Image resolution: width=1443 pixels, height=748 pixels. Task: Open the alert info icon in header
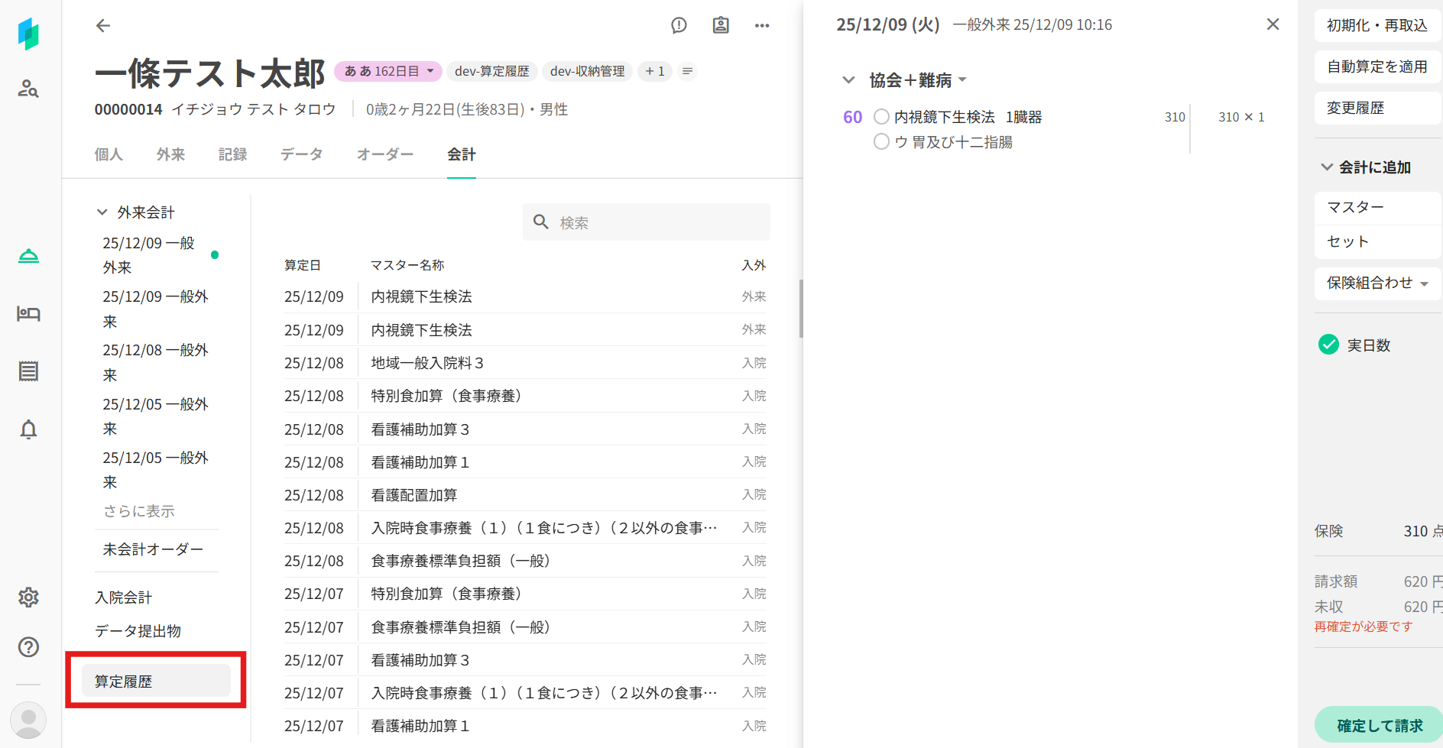click(679, 26)
